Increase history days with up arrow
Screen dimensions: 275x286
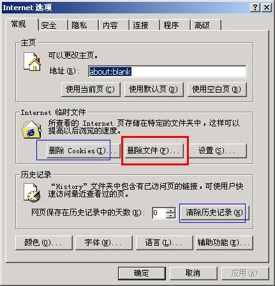171,210
